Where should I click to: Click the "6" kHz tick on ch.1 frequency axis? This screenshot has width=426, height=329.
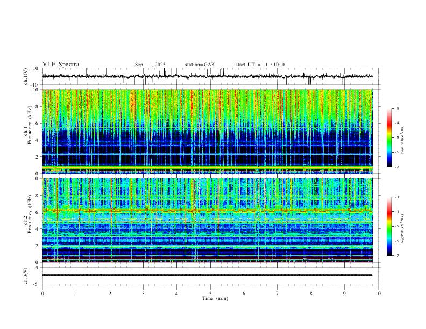click(37, 123)
